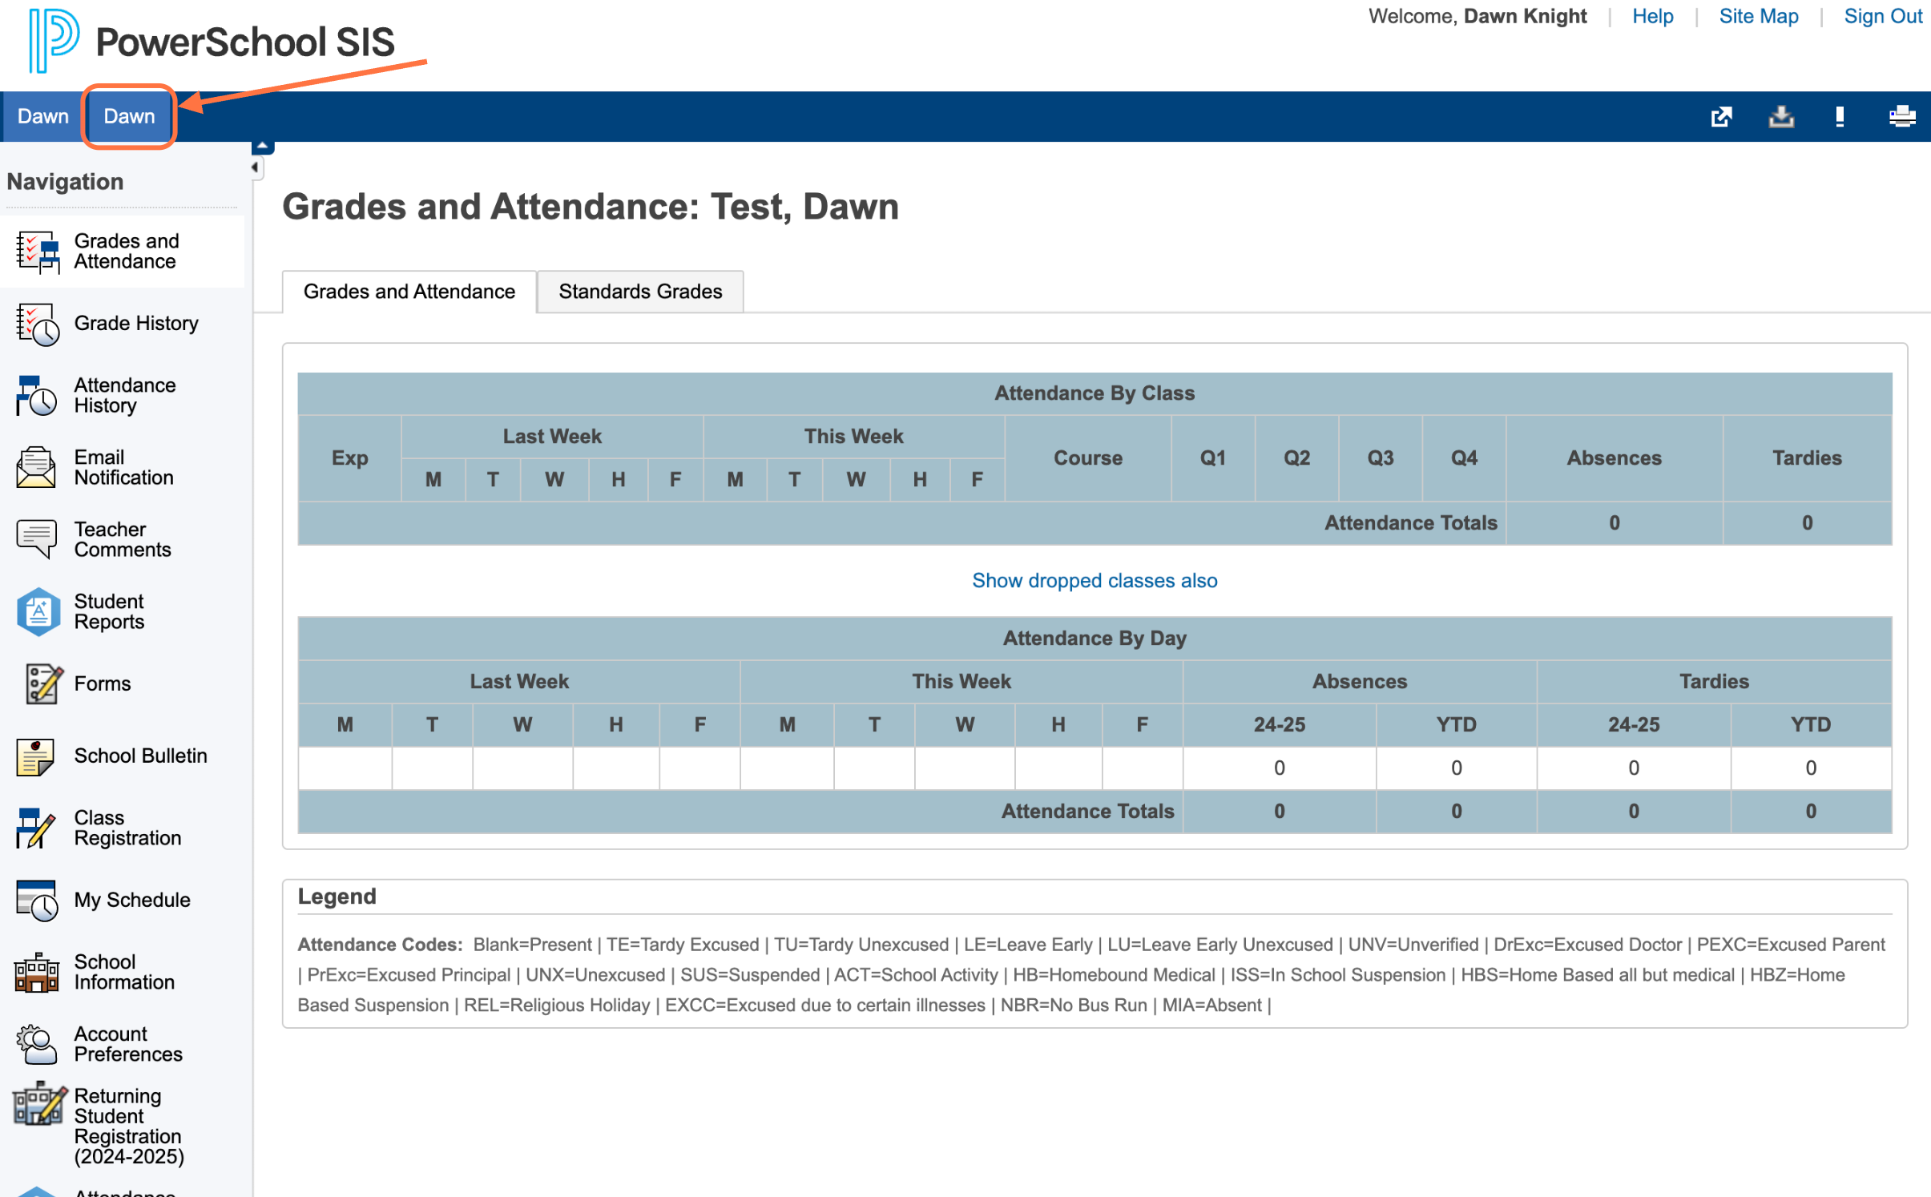Go to Attendance History navigation item
Screen dimensions: 1931x1197
125,396
